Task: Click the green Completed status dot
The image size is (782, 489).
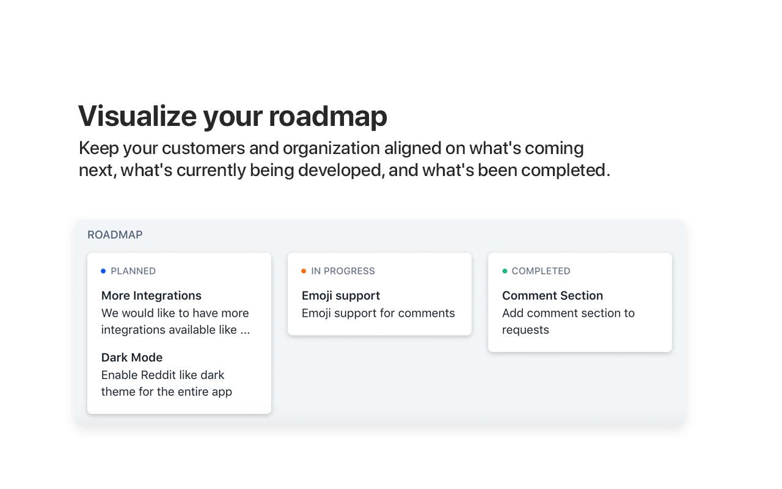Action: [x=505, y=271]
